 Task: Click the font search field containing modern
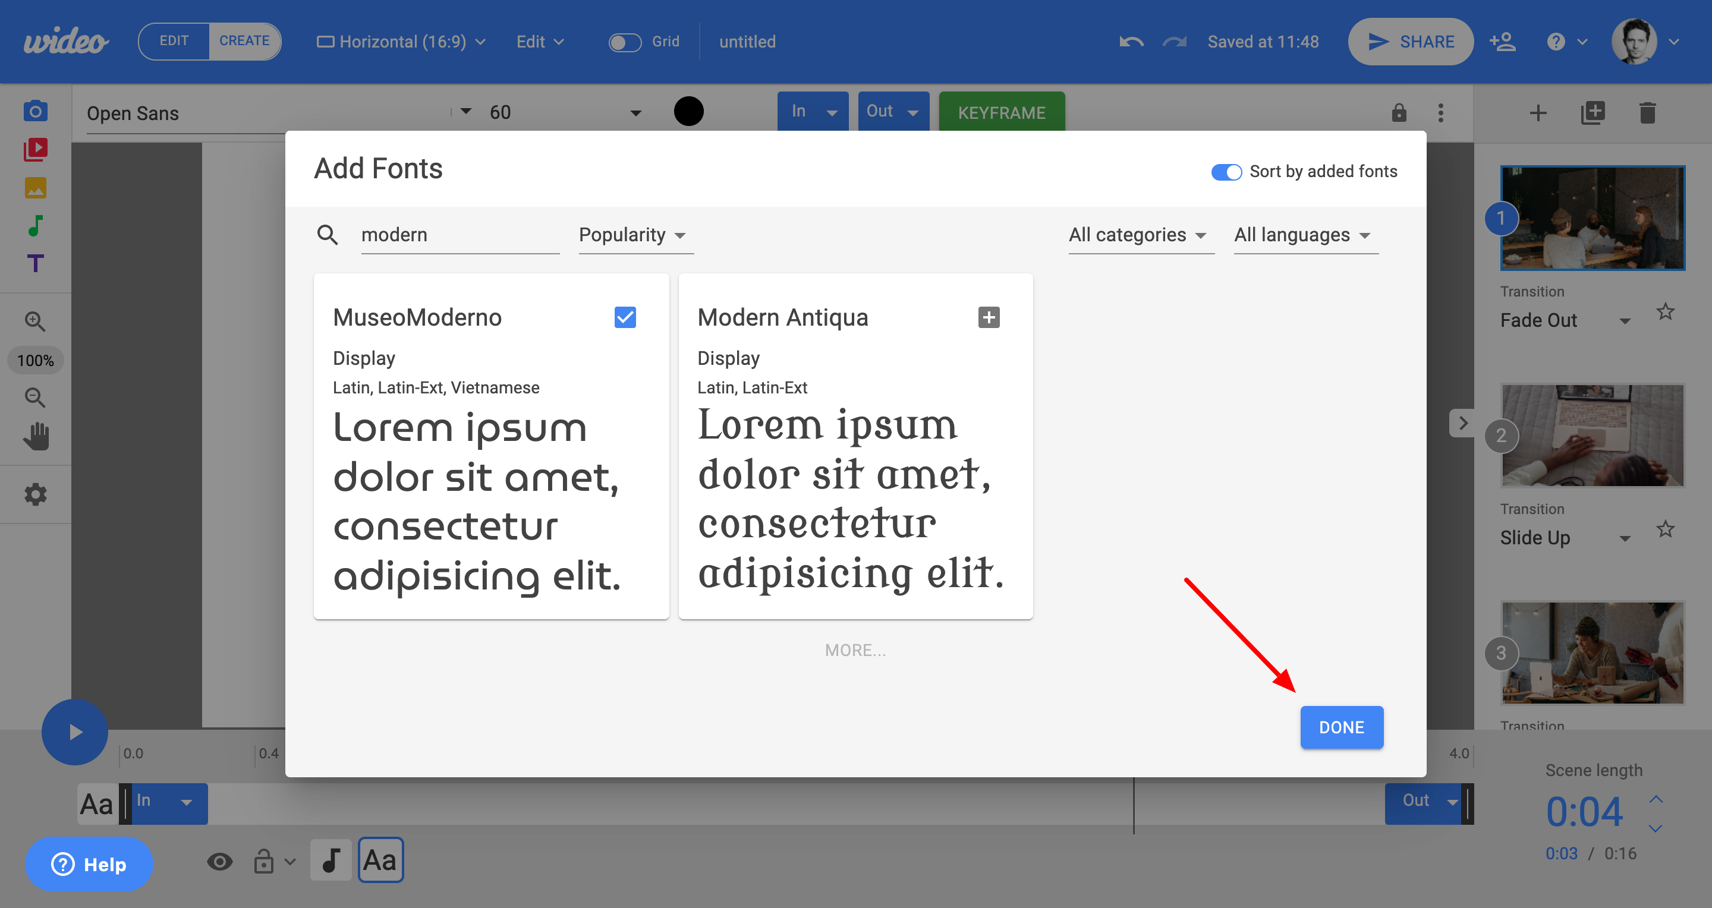[460, 235]
